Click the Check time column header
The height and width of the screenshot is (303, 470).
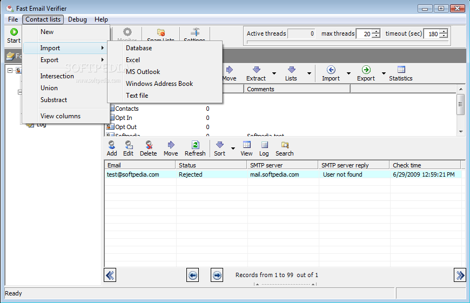(425, 165)
